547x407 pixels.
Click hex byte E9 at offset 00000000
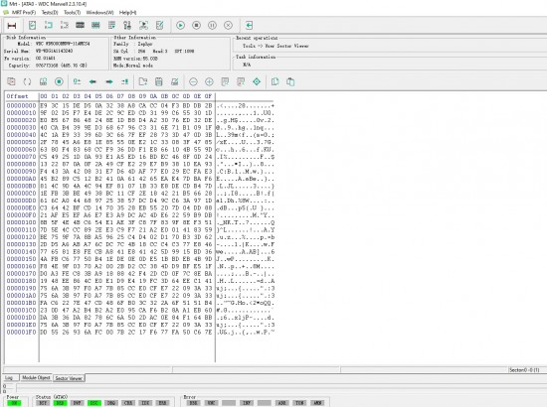click(44, 106)
